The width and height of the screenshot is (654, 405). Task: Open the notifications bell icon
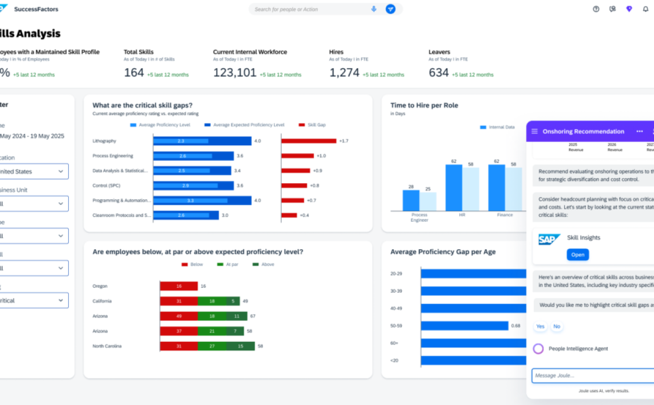click(x=646, y=9)
